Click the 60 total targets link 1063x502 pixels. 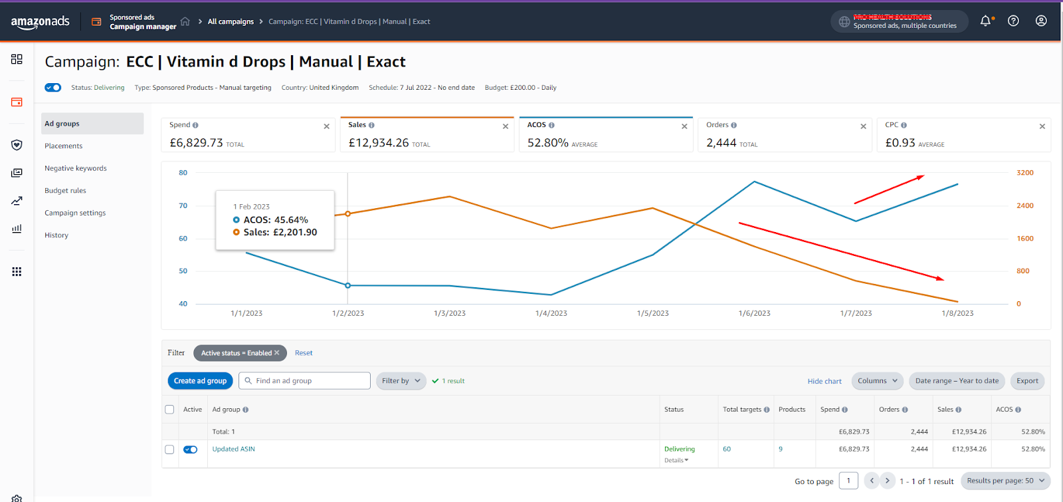(x=727, y=449)
